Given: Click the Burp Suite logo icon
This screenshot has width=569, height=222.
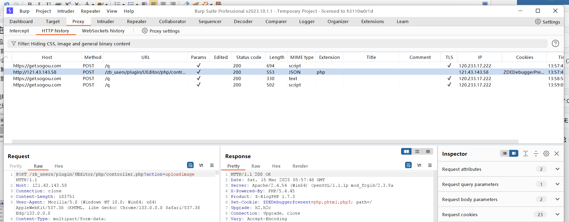Looking at the screenshot, I should point(10,11).
